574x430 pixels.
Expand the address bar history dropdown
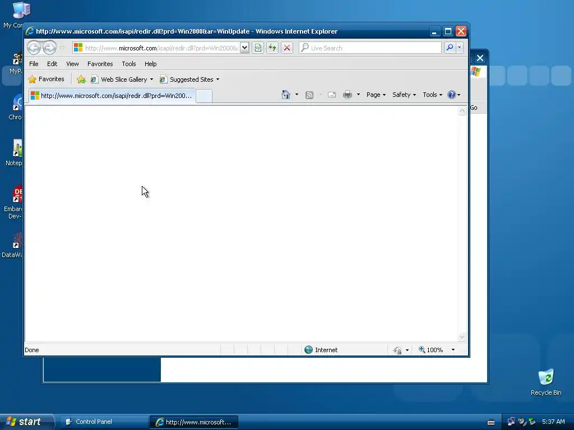pyautogui.click(x=244, y=48)
